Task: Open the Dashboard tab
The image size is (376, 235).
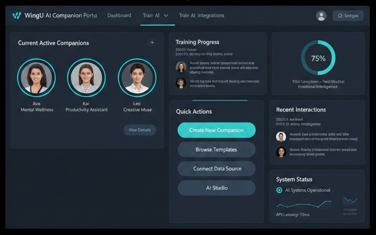Action: click(119, 16)
